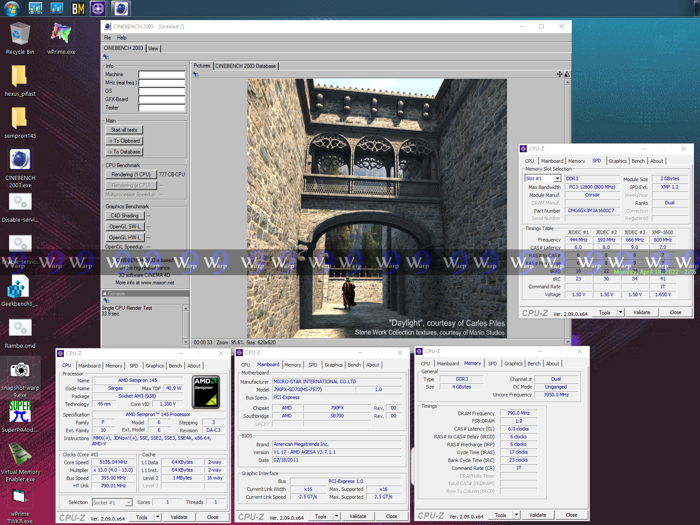The height and width of the screenshot is (525, 700).
Task: Select the Rambo.cmd desktop icon
Action: [20, 333]
